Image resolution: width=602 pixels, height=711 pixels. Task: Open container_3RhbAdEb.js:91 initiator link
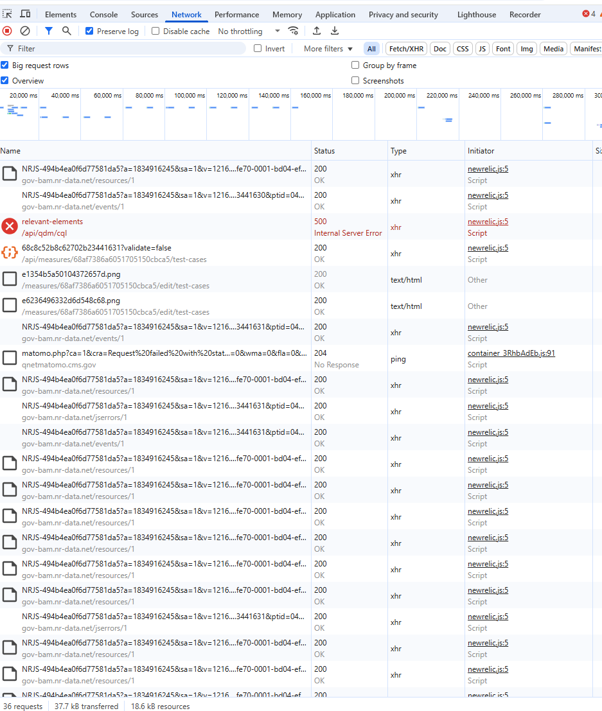(x=511, y=353)
